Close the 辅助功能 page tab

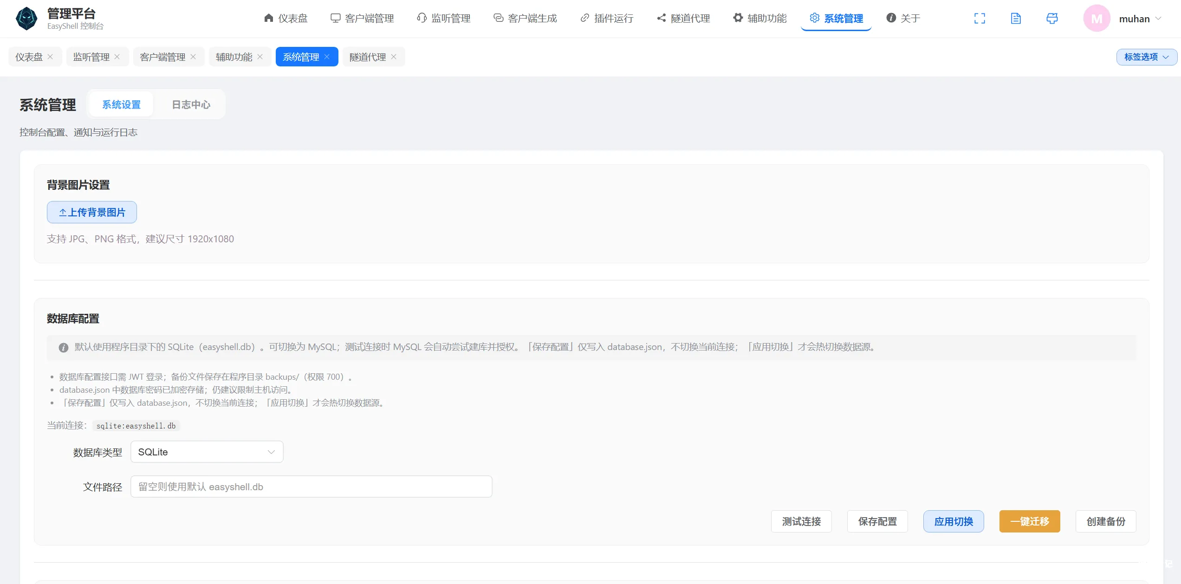pyautogui.click(x=260, y=57)
